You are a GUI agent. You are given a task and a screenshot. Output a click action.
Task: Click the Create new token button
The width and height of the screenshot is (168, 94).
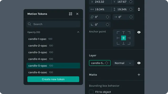tap(53, 79)
